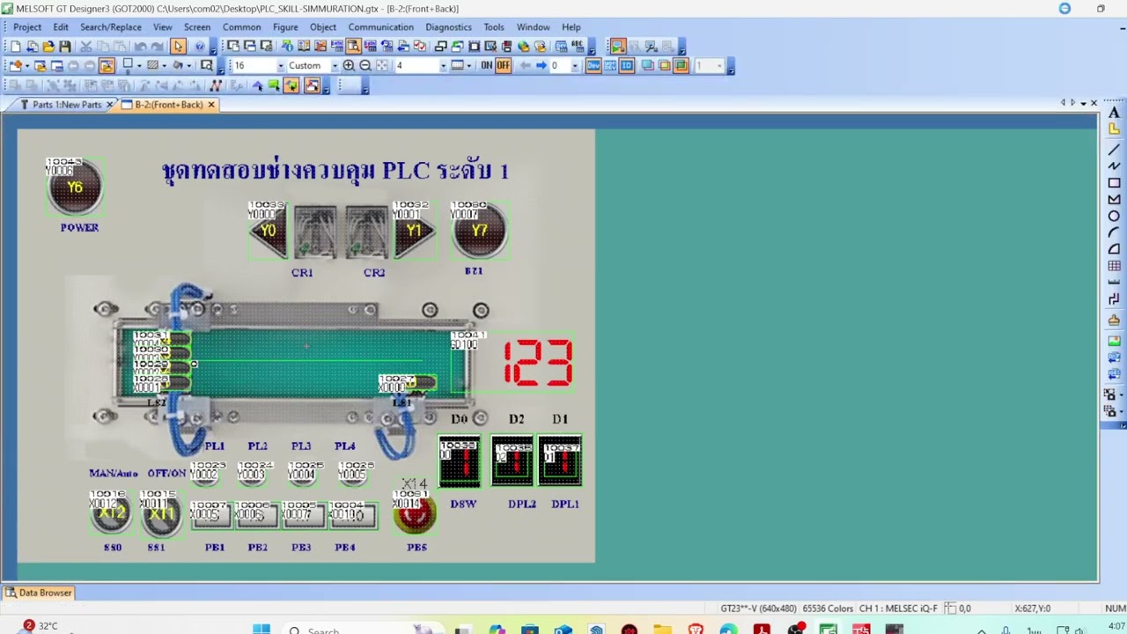Open the Diagnostics menu

[449, 26]
